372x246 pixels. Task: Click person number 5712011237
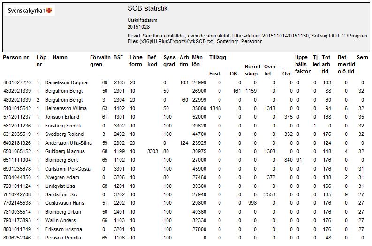(x=17, y=117)
